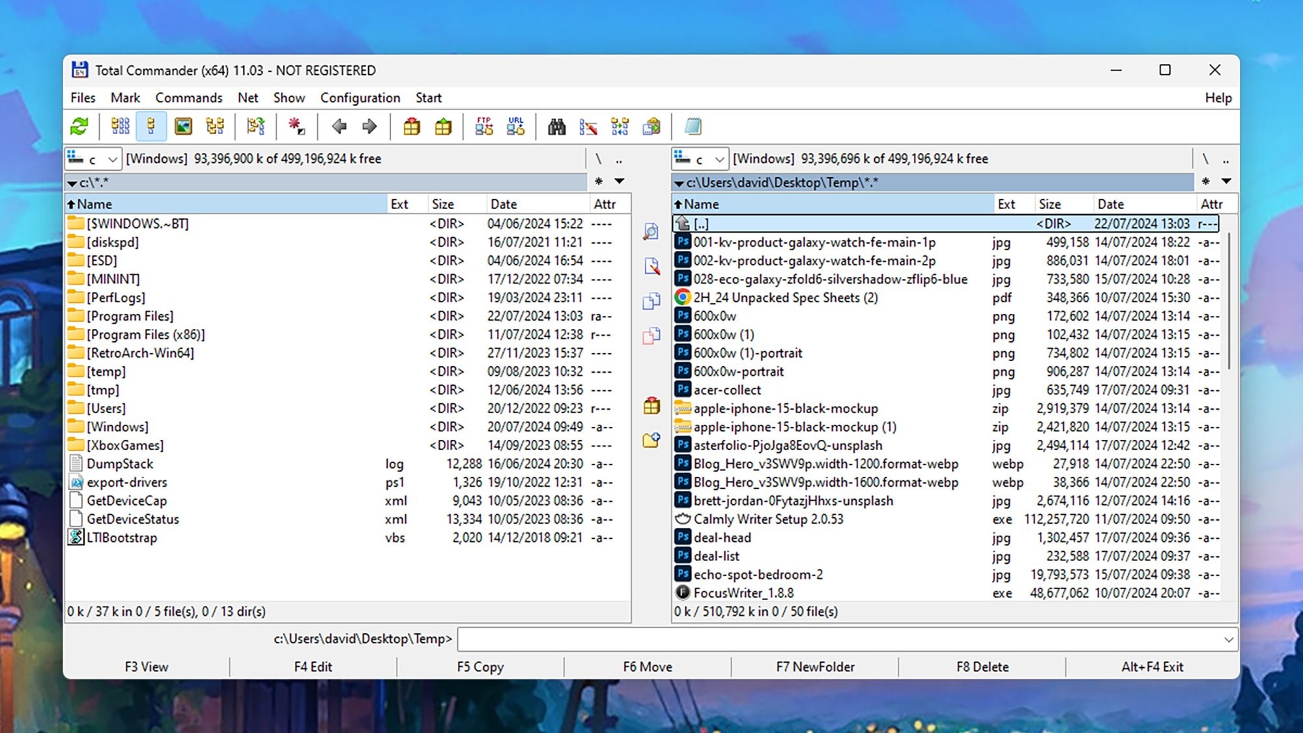Open the command line history dropdown
This screenshot has width=1303, height=733.
(x=1228, y=639)
